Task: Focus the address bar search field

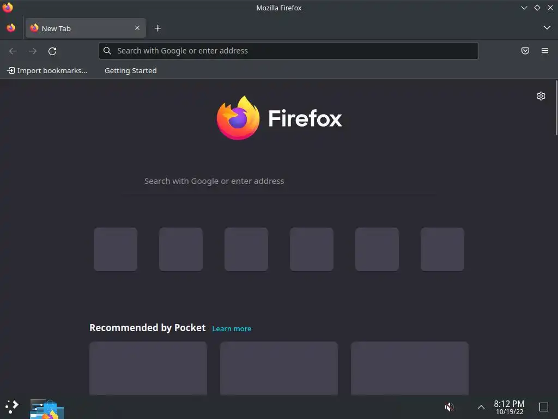Action: point(289,51)
